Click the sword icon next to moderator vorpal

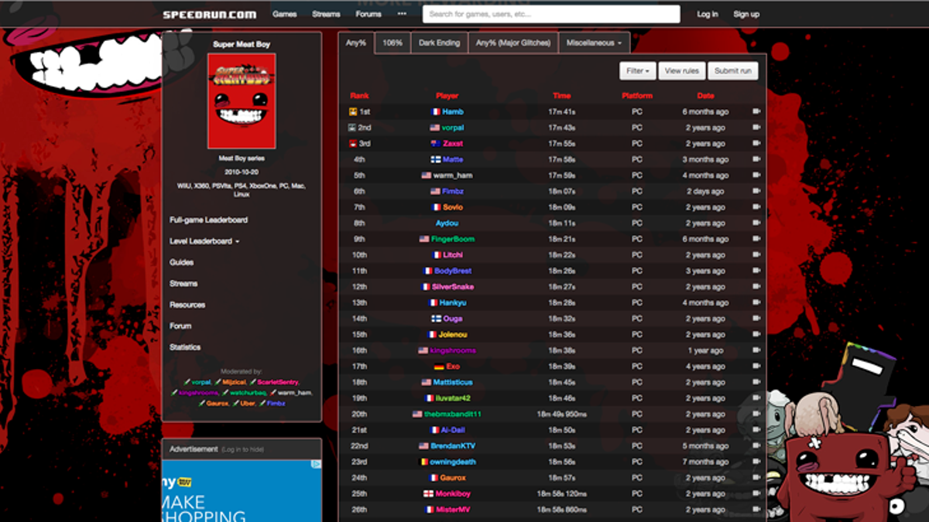(187, 382)
